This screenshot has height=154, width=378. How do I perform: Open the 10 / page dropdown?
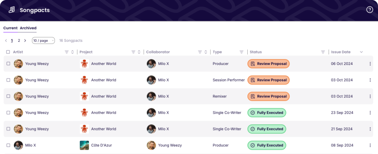tap(43, 41)
